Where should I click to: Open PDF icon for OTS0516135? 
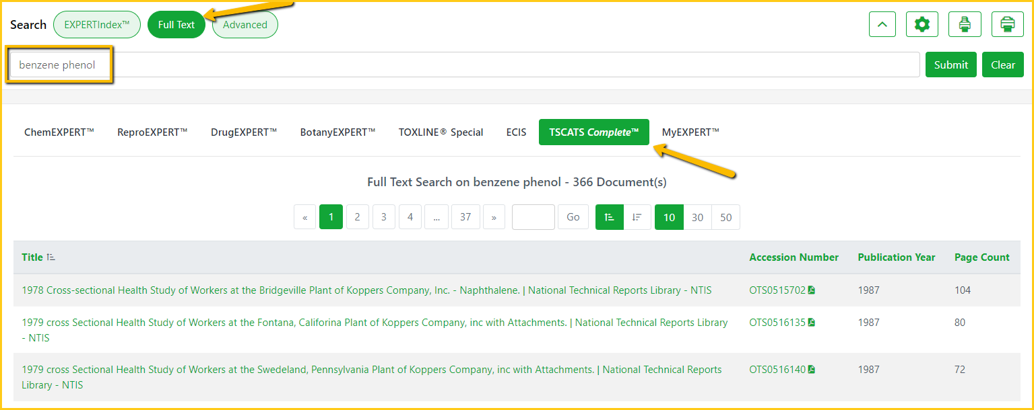812,323
